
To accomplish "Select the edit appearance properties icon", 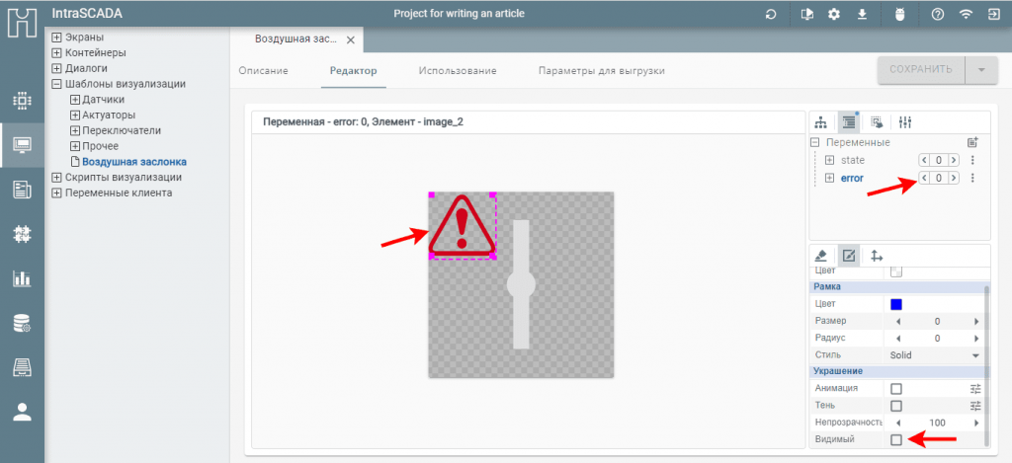I will pos(849,256).
